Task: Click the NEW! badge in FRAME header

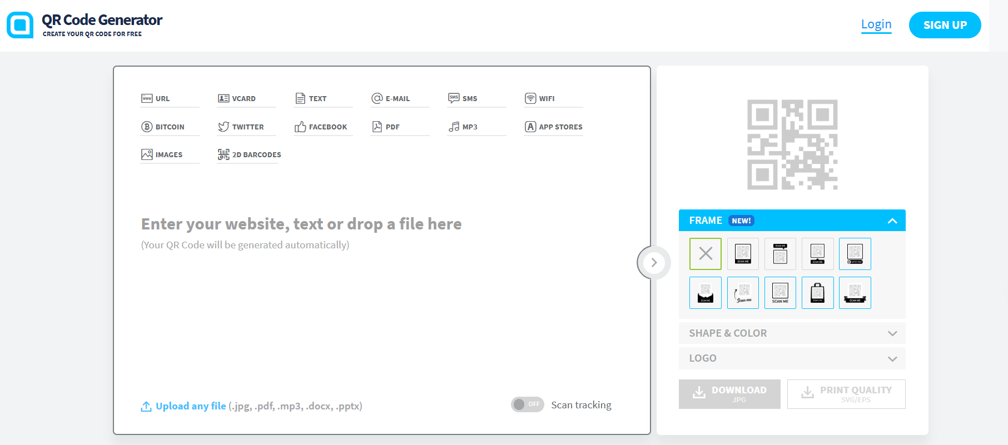Action: pos(741,221)
